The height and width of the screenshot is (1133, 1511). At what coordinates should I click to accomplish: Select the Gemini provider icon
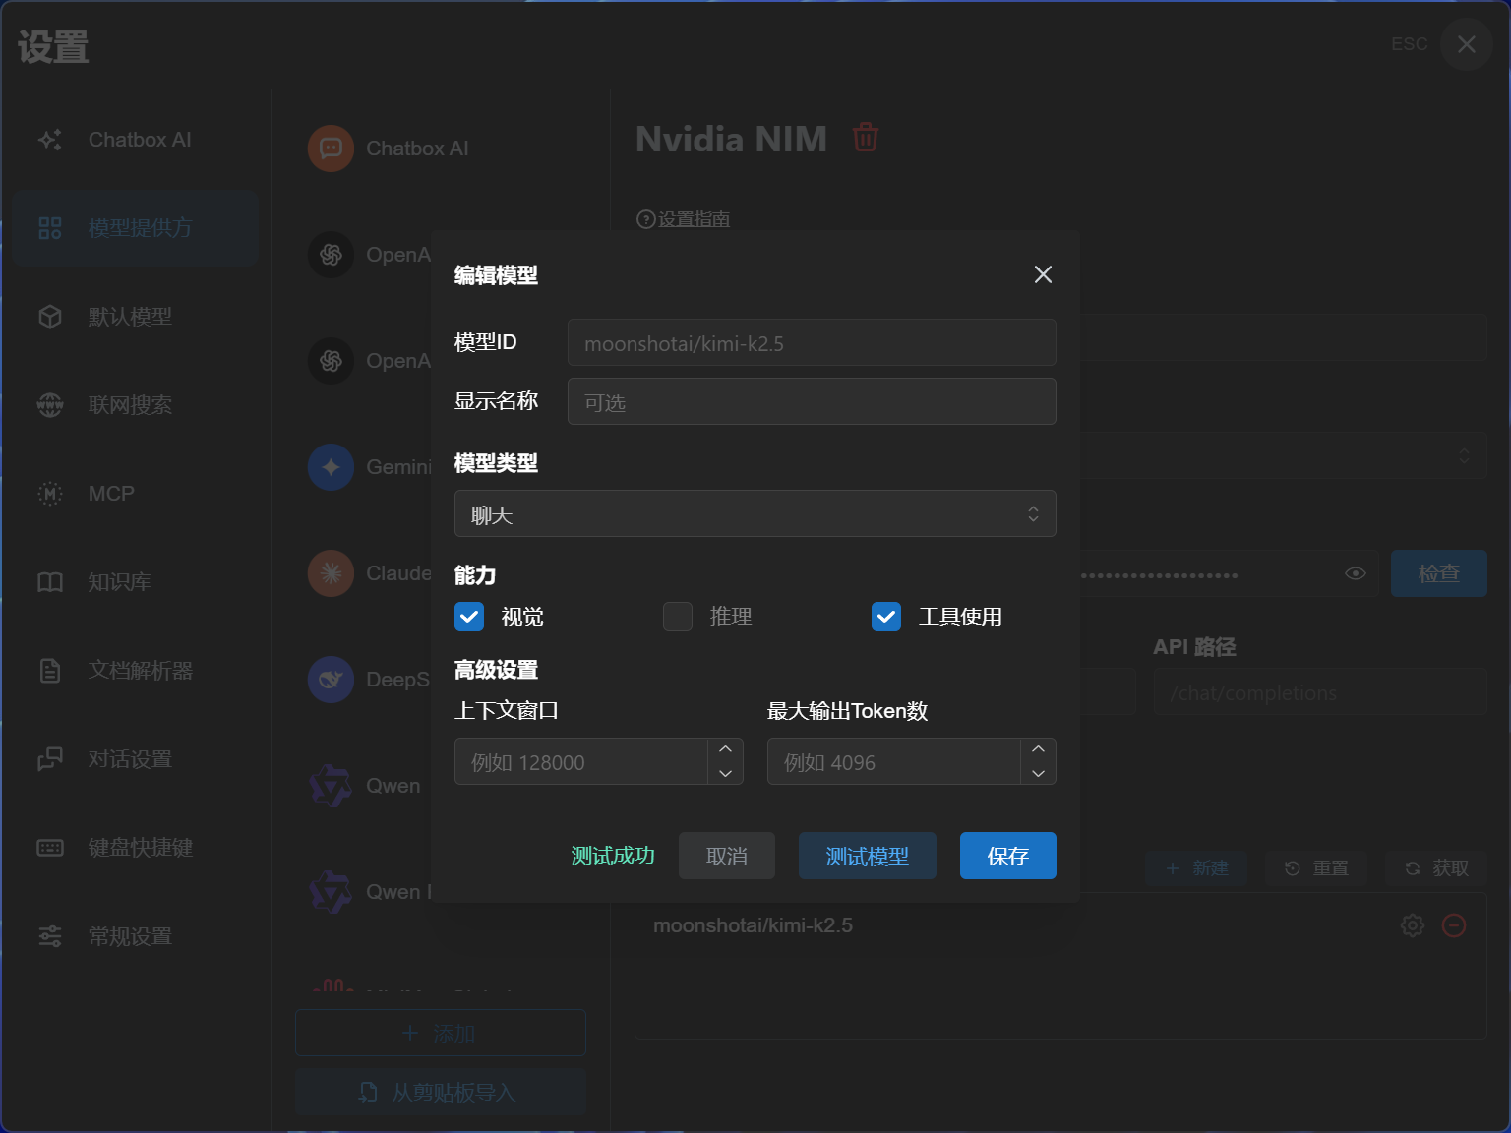331,467
